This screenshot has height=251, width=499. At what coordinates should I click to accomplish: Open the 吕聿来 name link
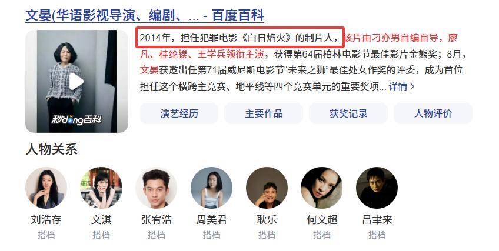[x=377, y=219]
